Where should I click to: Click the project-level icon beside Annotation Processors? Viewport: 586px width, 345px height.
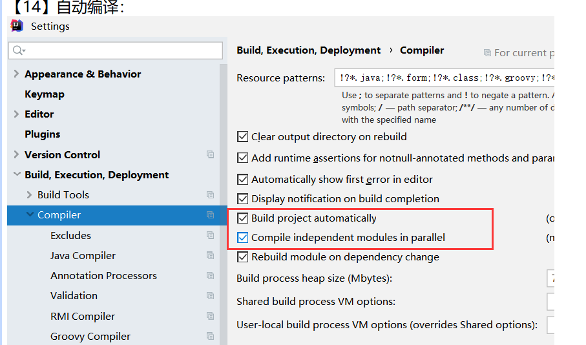(x=210, y=275)
